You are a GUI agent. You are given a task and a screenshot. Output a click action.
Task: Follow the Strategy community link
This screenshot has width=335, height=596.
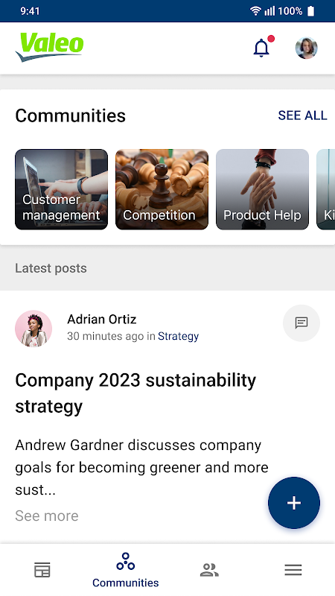[178, 337]
